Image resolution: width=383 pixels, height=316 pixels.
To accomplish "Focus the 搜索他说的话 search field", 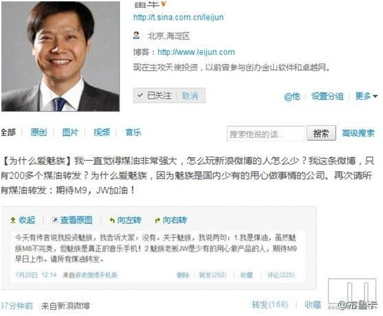I will pyautogui.click(x=265, y=133).
